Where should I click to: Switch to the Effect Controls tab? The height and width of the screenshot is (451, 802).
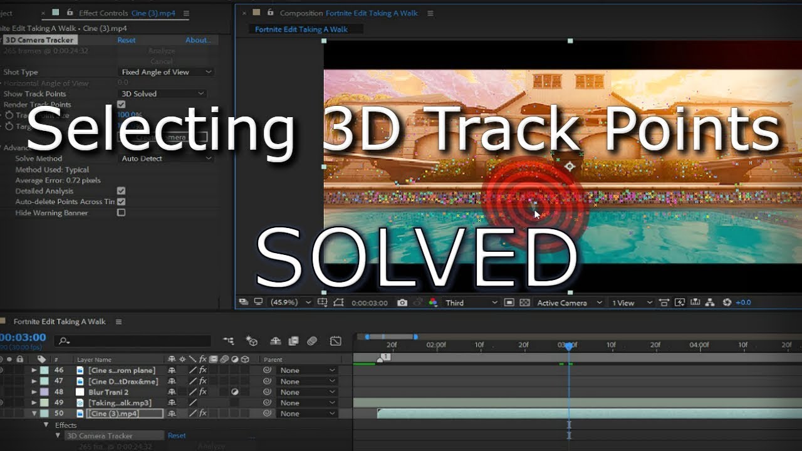pyautogui.click(x=127, y=13)
